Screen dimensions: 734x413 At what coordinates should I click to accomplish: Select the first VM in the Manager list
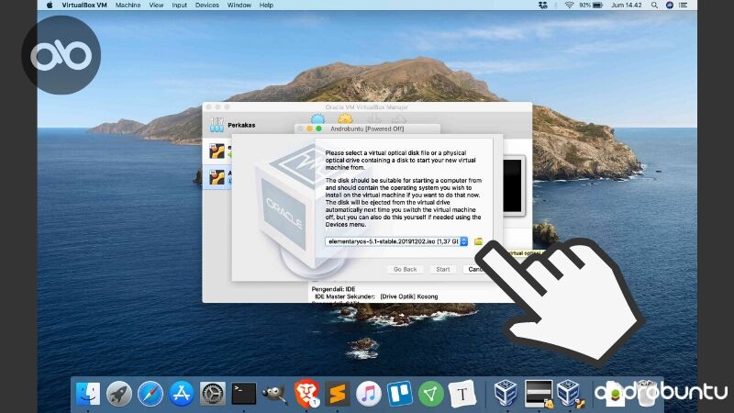[217, 151]
